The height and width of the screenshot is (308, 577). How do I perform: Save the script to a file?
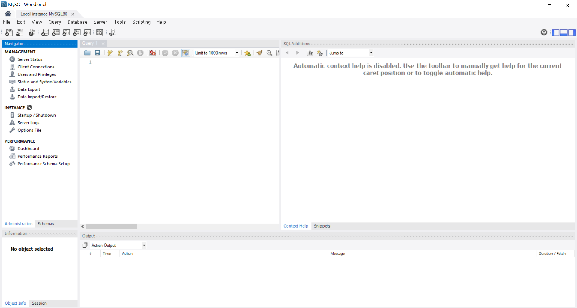97,53
